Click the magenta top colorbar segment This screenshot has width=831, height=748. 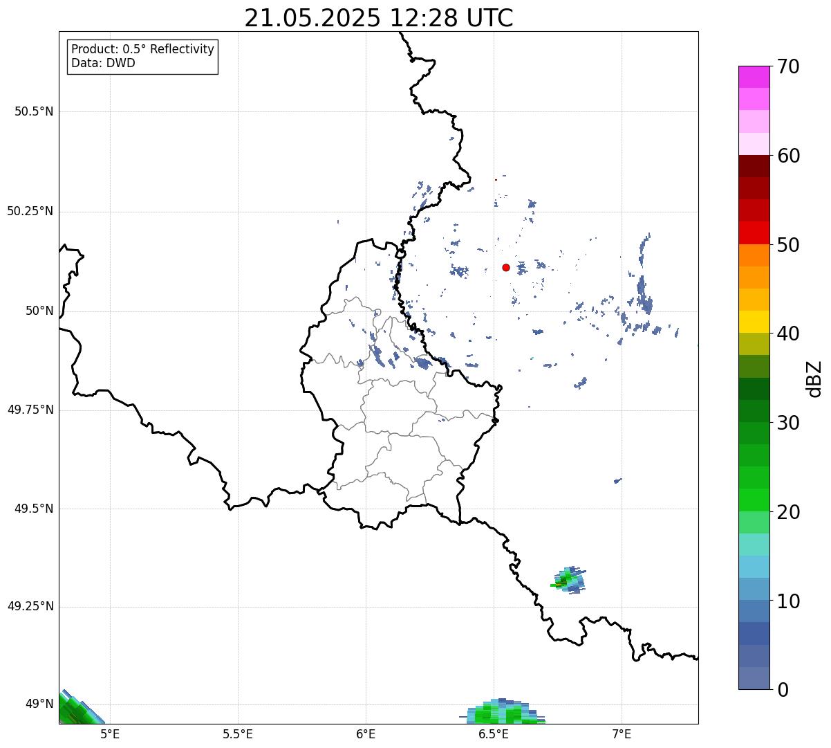point(754,77)
